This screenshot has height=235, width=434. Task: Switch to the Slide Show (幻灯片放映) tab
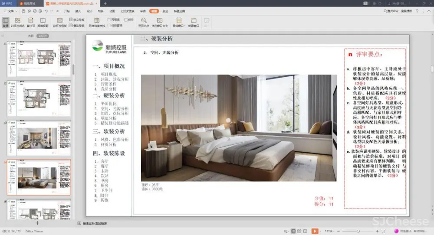tap(127, 11)
